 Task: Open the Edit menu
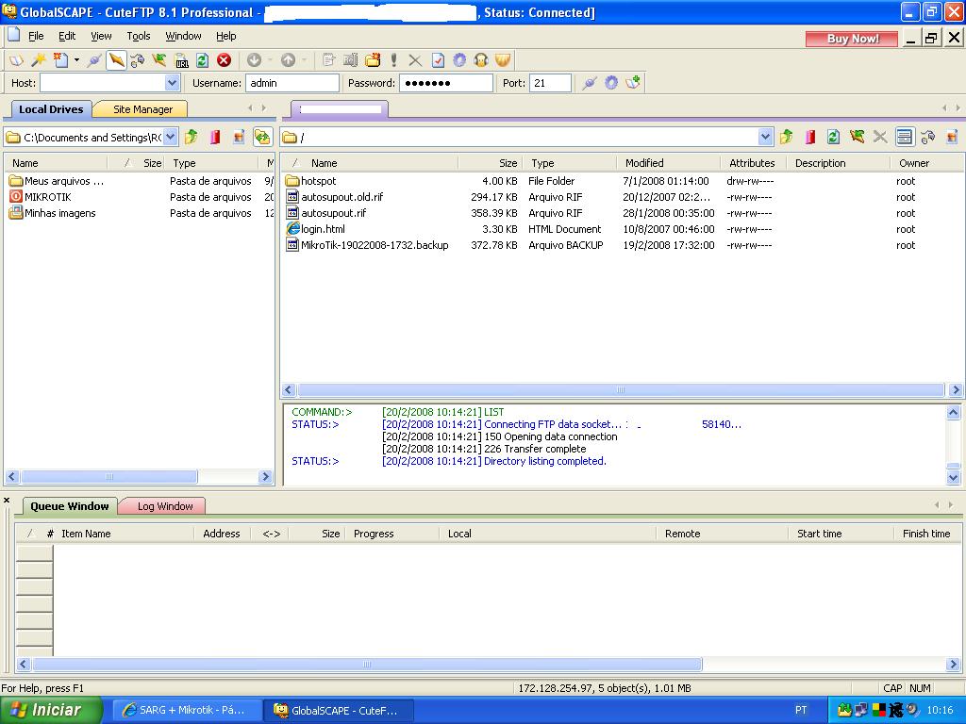pyautogui.click(x=67, y=36)
